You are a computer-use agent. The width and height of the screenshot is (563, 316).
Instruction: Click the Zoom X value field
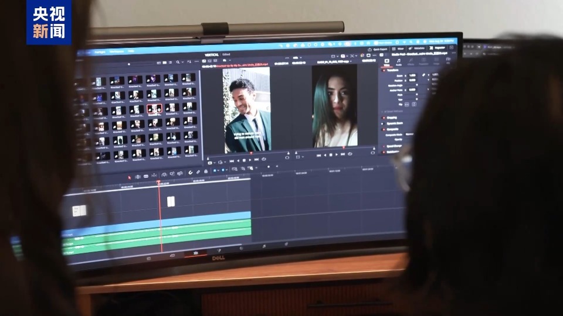tap(412, 75)
